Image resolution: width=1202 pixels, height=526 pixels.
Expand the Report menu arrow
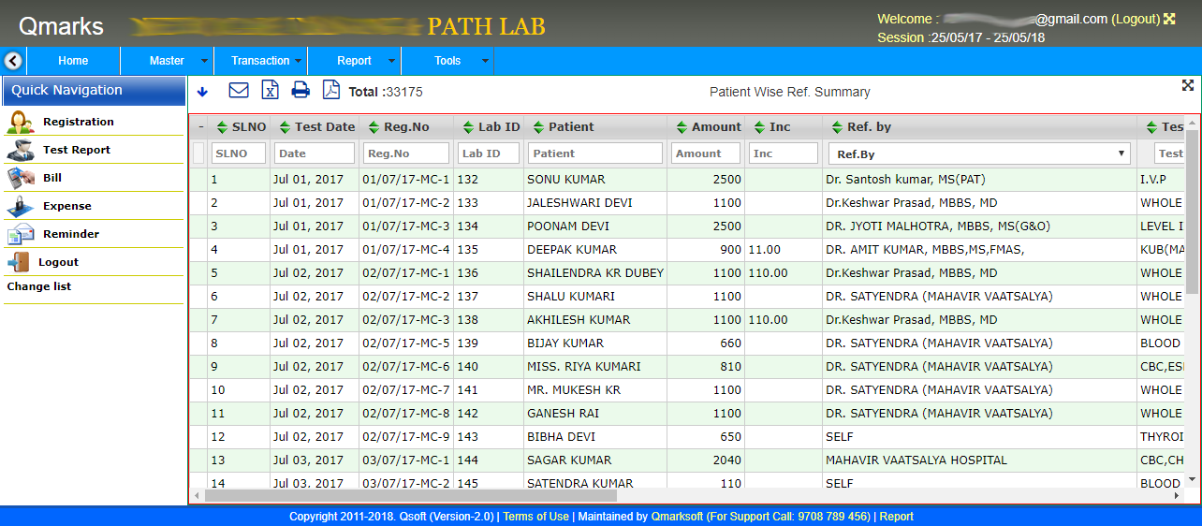click(391, 61)
